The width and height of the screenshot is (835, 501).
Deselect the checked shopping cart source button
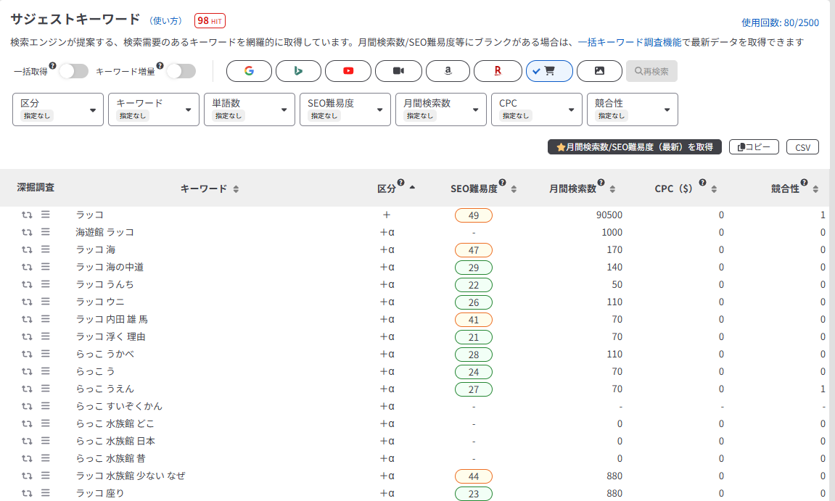[x=549, y=71]
